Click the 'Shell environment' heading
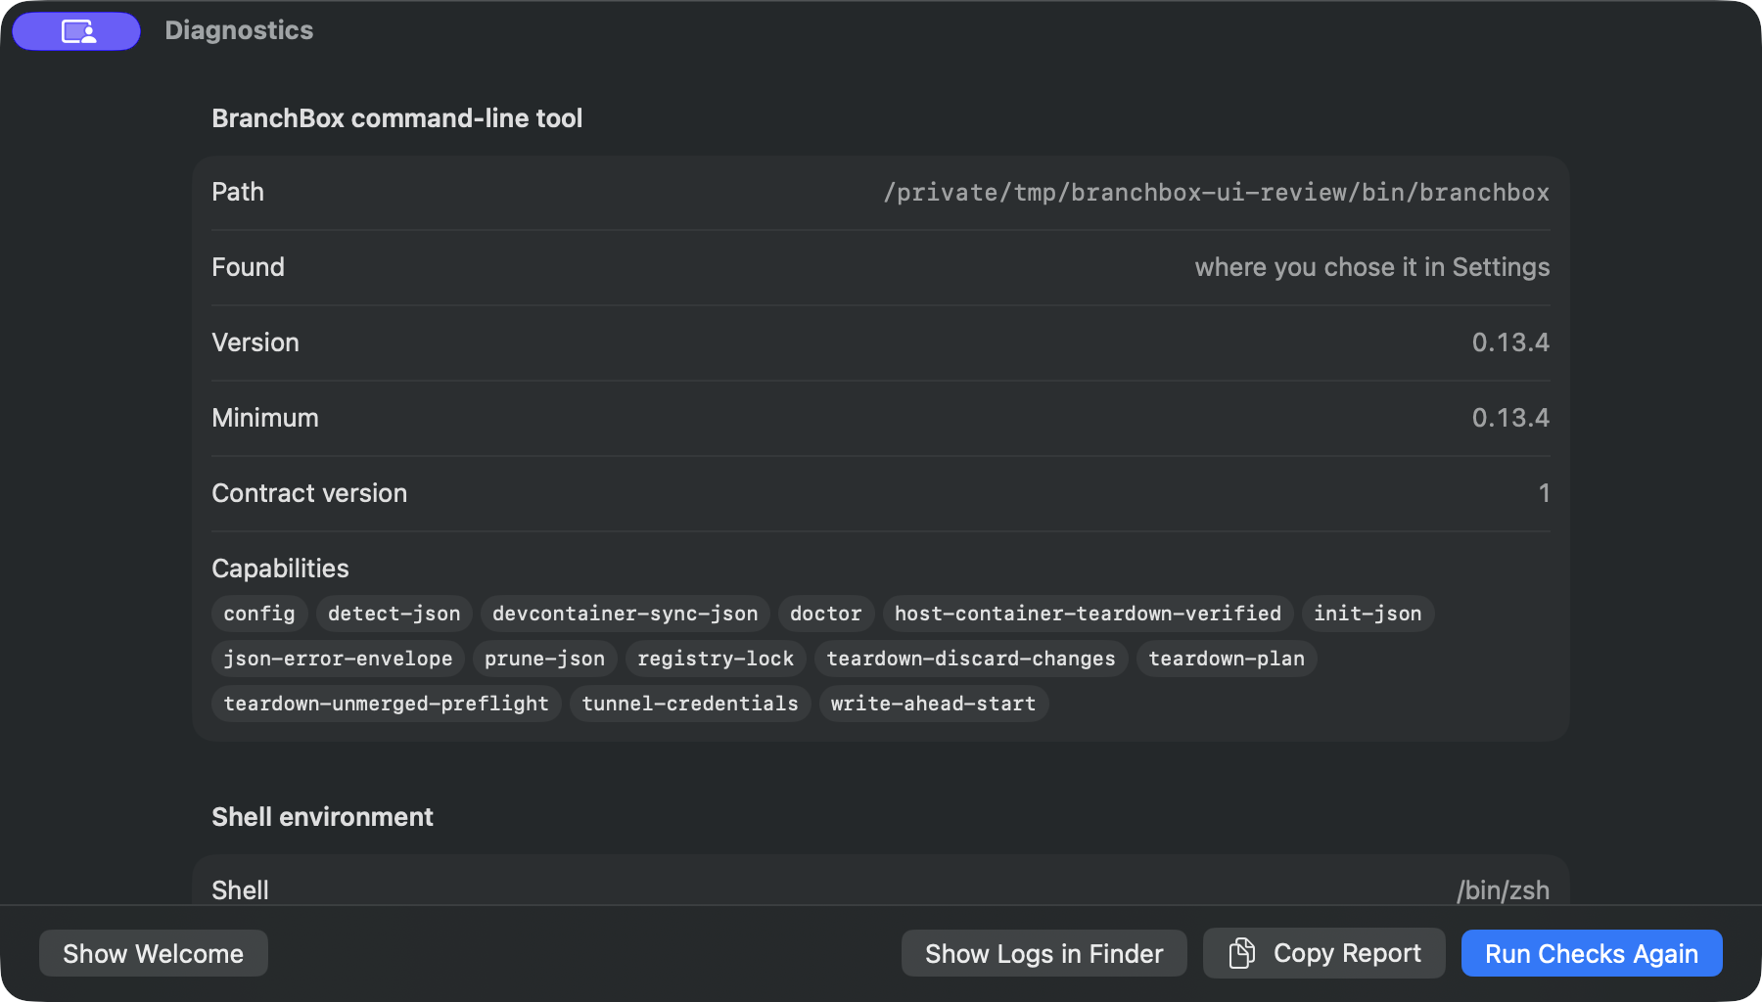This screenshot has width=1762, height=1002. tap(322, 817)
